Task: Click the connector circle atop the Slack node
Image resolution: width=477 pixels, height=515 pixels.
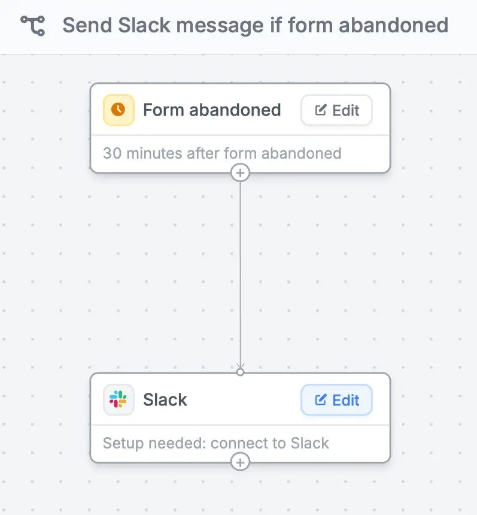Action: [x=240, y=372]
